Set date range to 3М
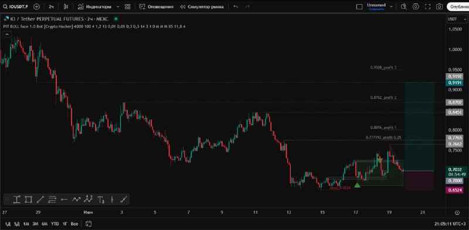Viewport: 469px width, 230px height. (35, 224)
